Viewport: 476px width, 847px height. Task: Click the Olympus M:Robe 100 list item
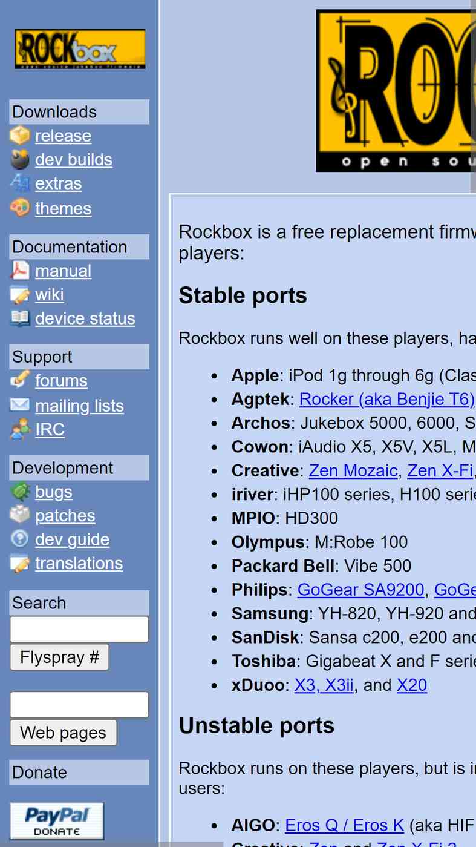coord(320,542)
